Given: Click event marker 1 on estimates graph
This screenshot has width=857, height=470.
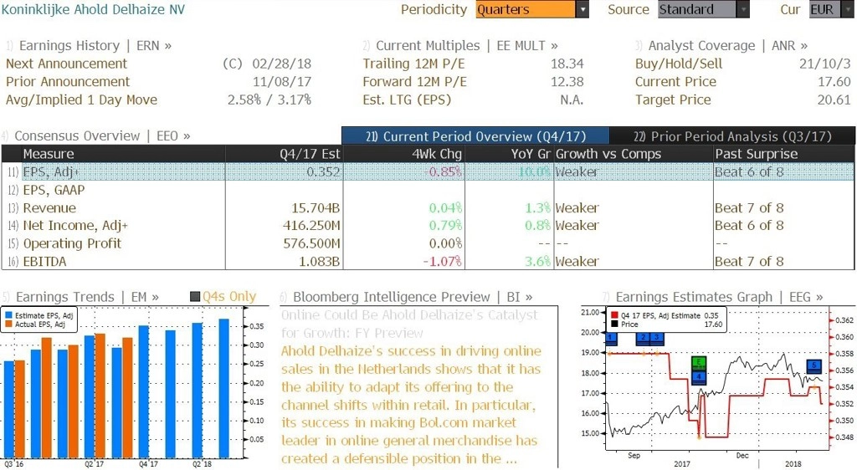Looking at the screenshot, I should click(x=611, y=339).
